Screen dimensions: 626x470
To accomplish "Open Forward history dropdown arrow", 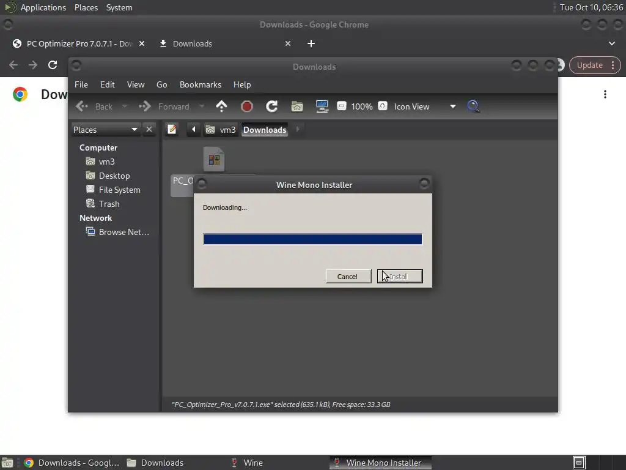I will [x=202, y=106].
